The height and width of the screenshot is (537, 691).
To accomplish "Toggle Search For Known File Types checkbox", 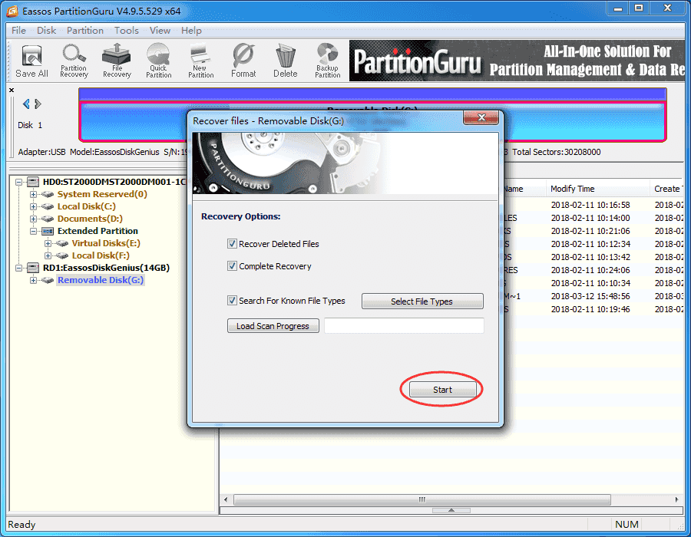I will coord(232,300).
